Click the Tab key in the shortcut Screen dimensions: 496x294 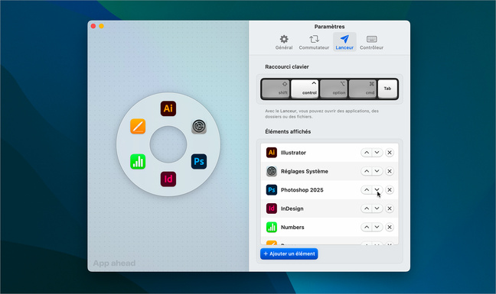387,89
